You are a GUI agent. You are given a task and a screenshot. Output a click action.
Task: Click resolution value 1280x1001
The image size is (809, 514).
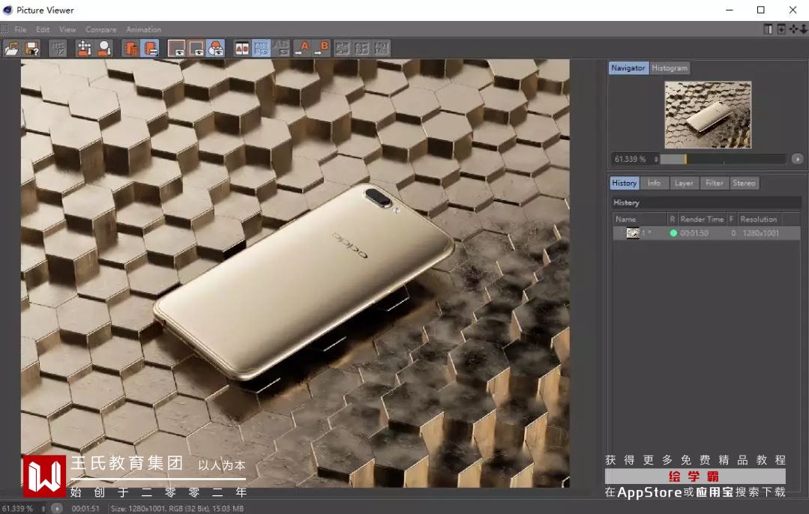point(760,233)
